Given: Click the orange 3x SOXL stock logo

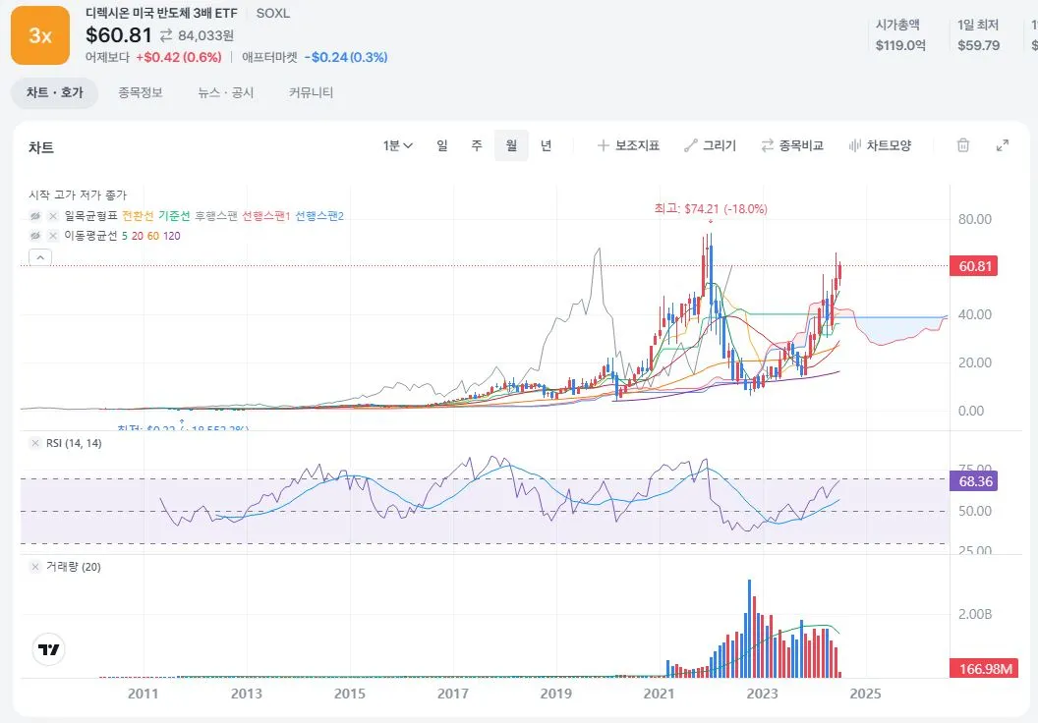Looking at the screenshot, I should pos(39,35).
